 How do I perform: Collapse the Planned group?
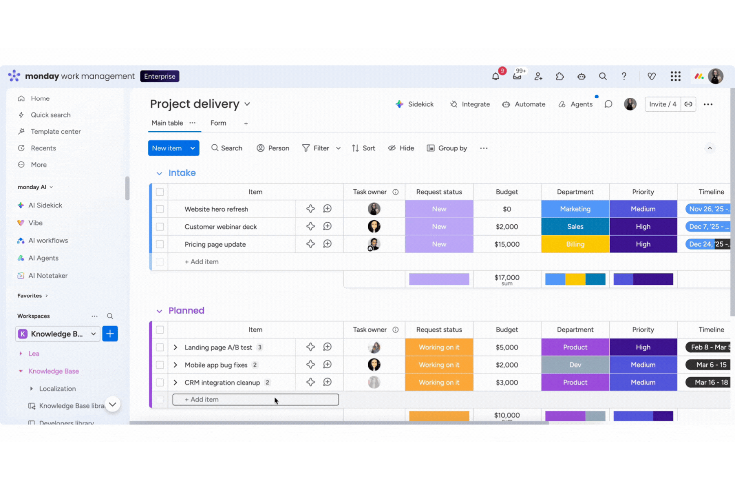[159, 311]
